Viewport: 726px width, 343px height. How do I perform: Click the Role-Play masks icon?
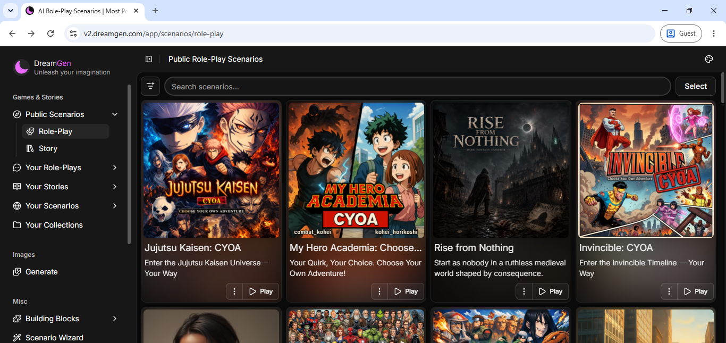point(30,131)
